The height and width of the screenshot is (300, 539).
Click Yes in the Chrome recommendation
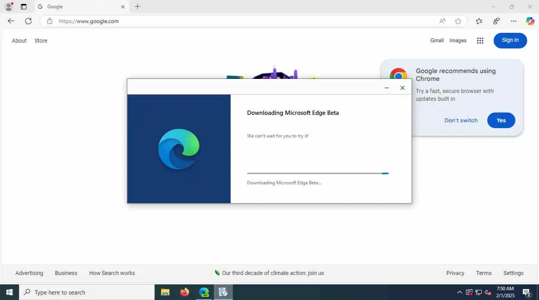pos(501,120)
